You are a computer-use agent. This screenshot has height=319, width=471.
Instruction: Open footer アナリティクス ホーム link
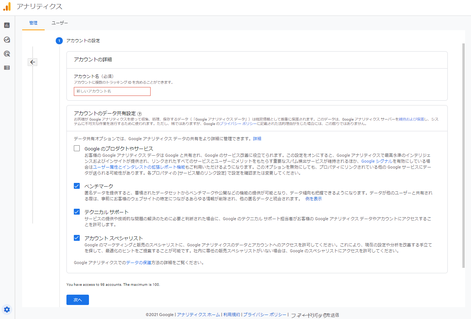(x=199, y=315)
